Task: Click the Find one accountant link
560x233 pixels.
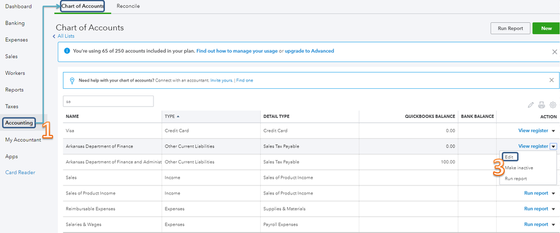Action: click(244, 80)
